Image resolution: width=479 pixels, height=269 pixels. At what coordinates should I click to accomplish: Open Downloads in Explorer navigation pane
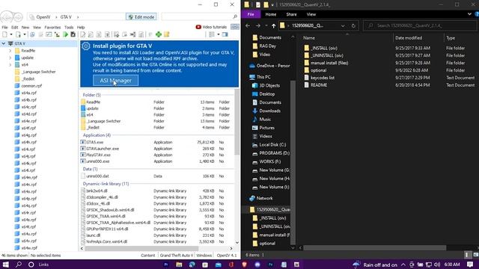coord(269,111)
